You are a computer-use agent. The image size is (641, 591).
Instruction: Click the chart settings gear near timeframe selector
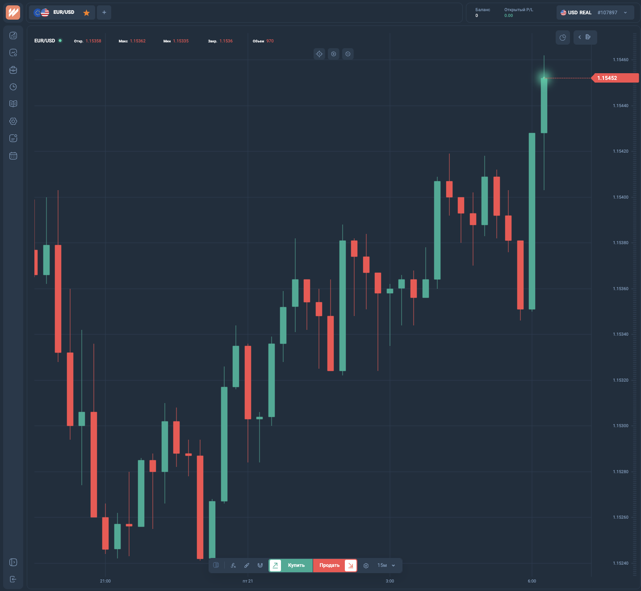click(366, 565)
